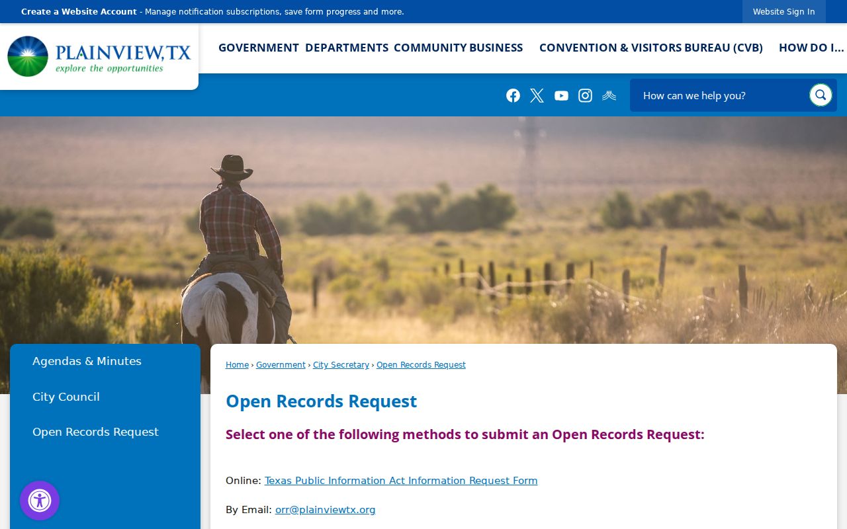Open the Business menu

[496, 48]
